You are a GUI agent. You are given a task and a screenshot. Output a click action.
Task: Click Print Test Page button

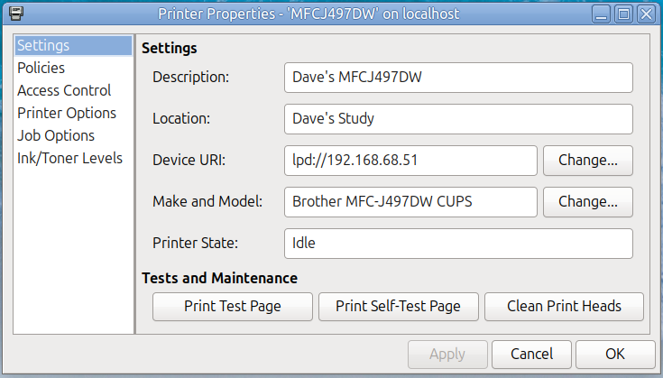coord(233,306)
